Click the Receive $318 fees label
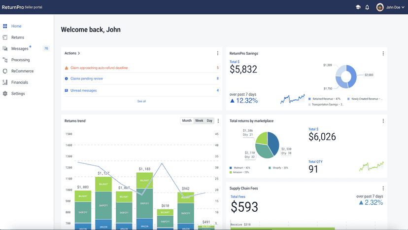 (240, 225)
